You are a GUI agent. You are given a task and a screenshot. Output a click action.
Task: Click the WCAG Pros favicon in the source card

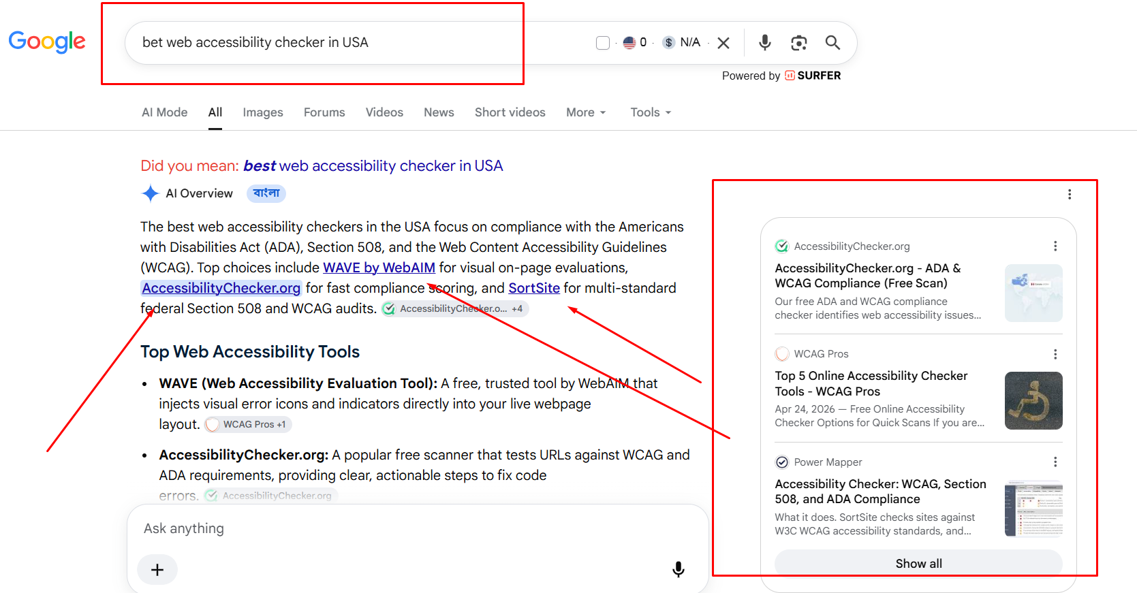point(782,354)
